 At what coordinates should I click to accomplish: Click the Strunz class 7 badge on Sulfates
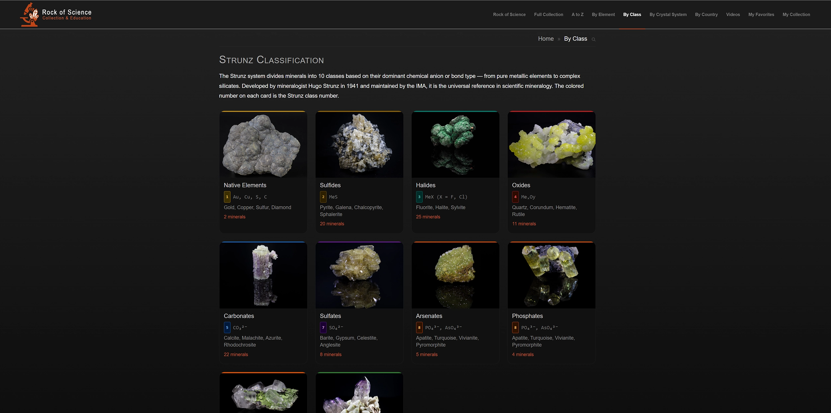click(x=323, y=328)
